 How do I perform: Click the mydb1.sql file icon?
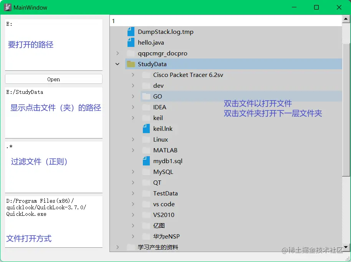pos(146,161)
